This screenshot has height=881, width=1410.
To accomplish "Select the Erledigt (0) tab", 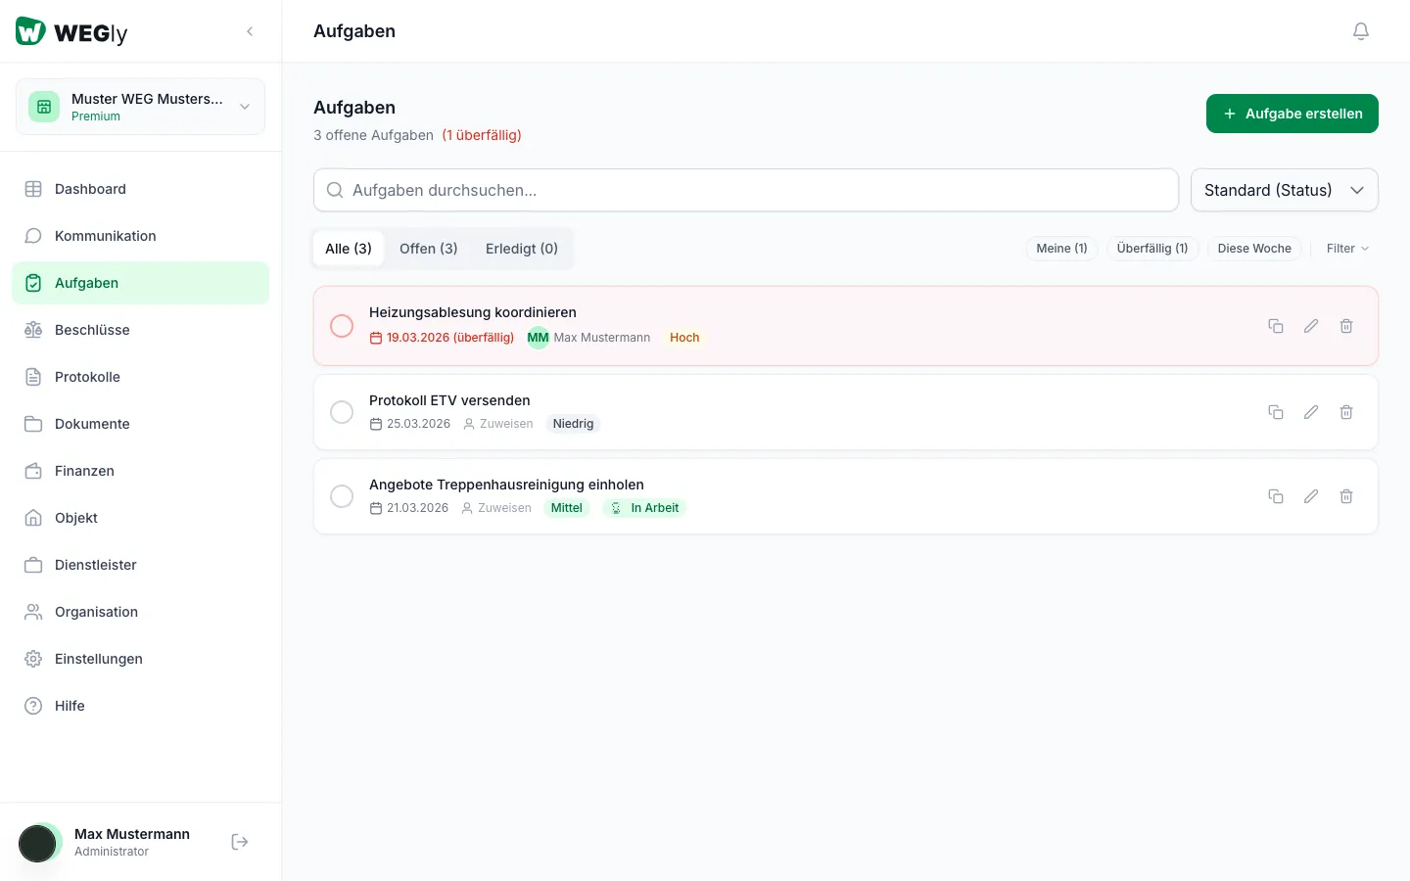I will (x=522, y=249).
